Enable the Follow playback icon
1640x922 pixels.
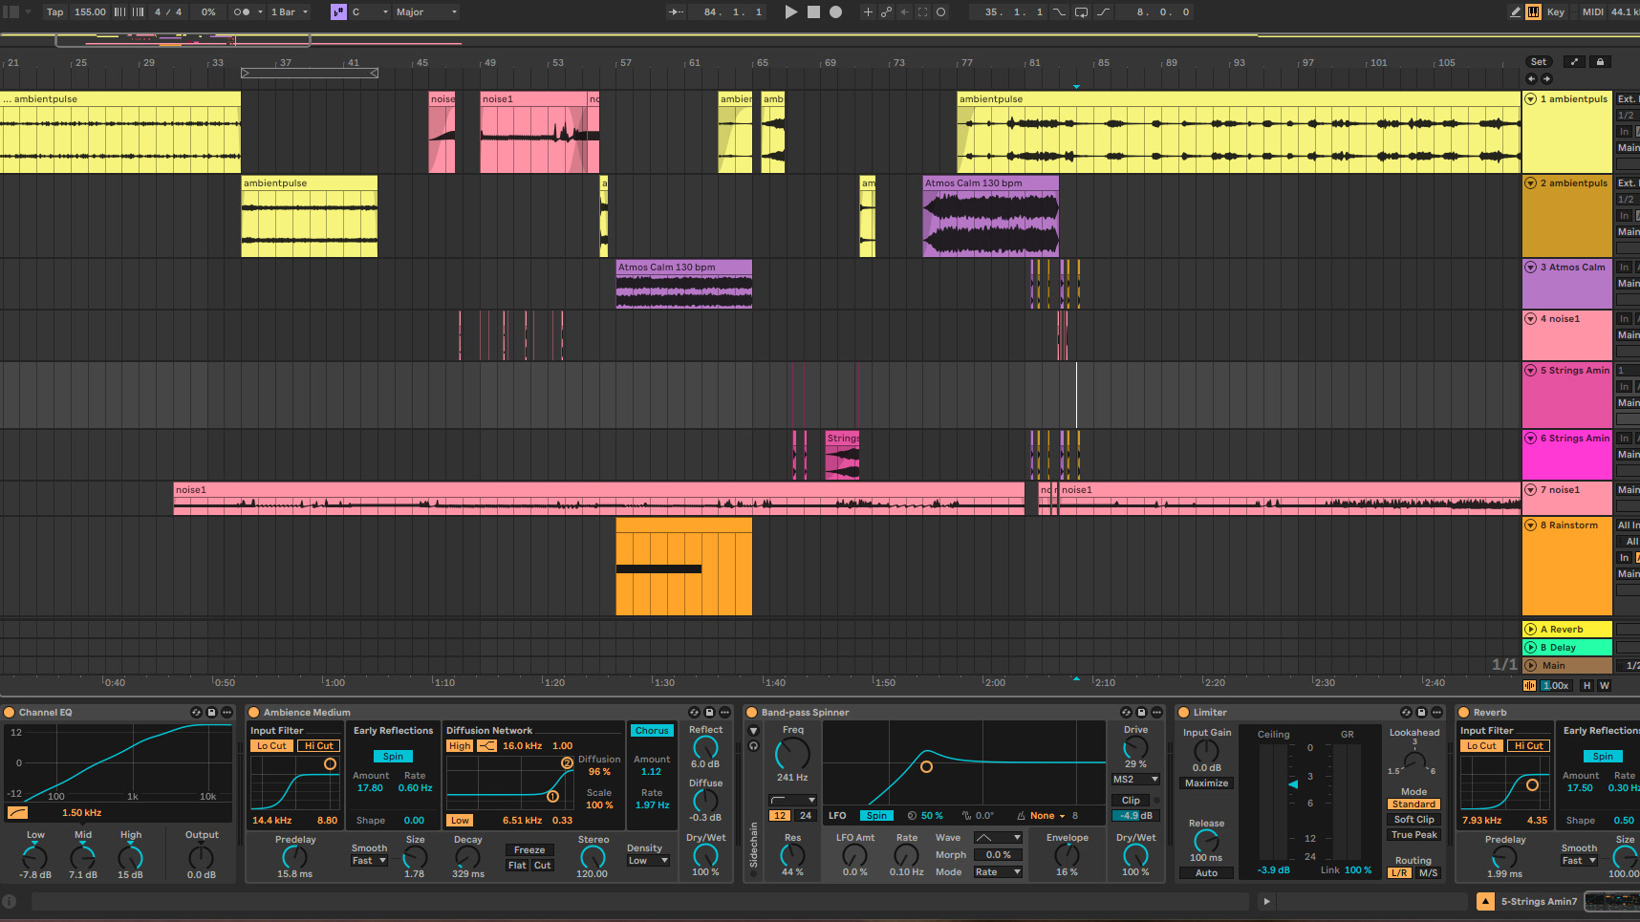(676, 12)
